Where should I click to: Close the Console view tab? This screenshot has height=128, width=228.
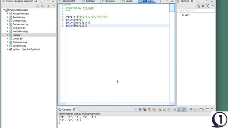coord(74,110)
